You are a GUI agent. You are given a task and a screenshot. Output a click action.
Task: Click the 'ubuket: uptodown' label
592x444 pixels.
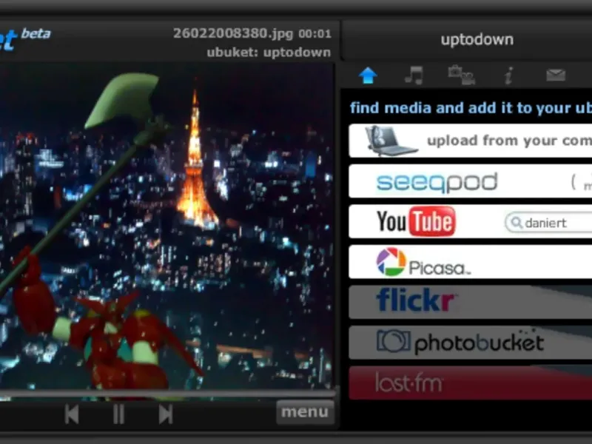pyautogui.click(x=269, y=53)
